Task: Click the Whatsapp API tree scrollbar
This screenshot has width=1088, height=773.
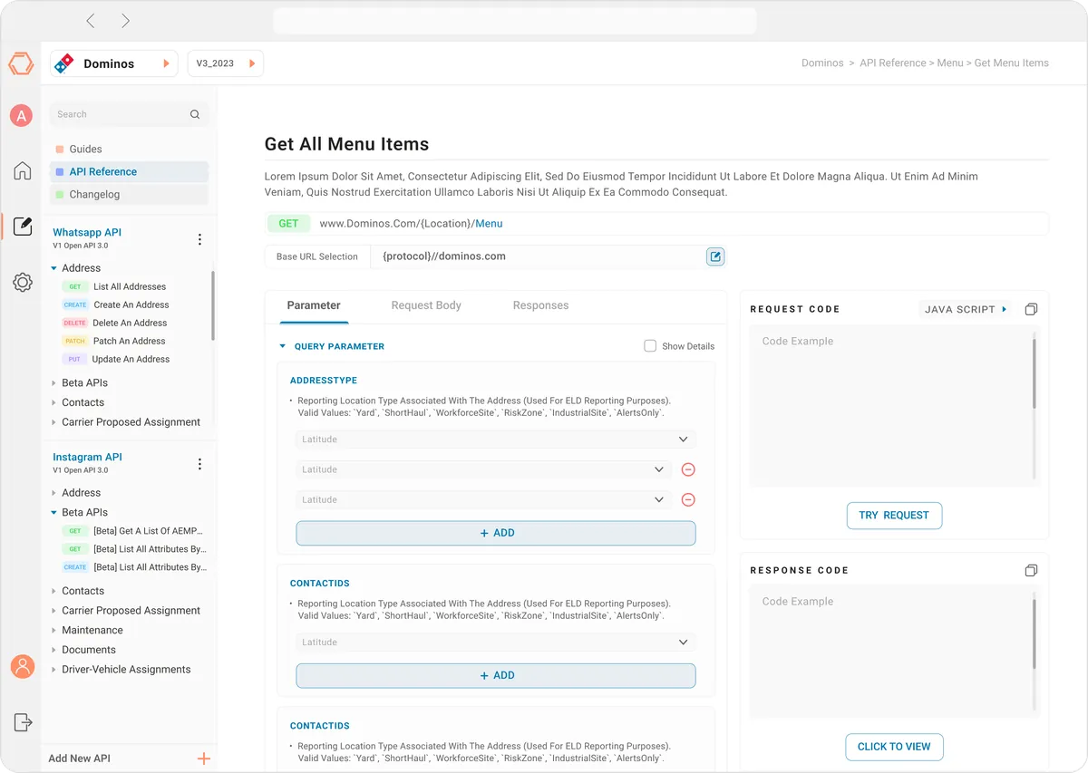Action: (x=213, y=306)
